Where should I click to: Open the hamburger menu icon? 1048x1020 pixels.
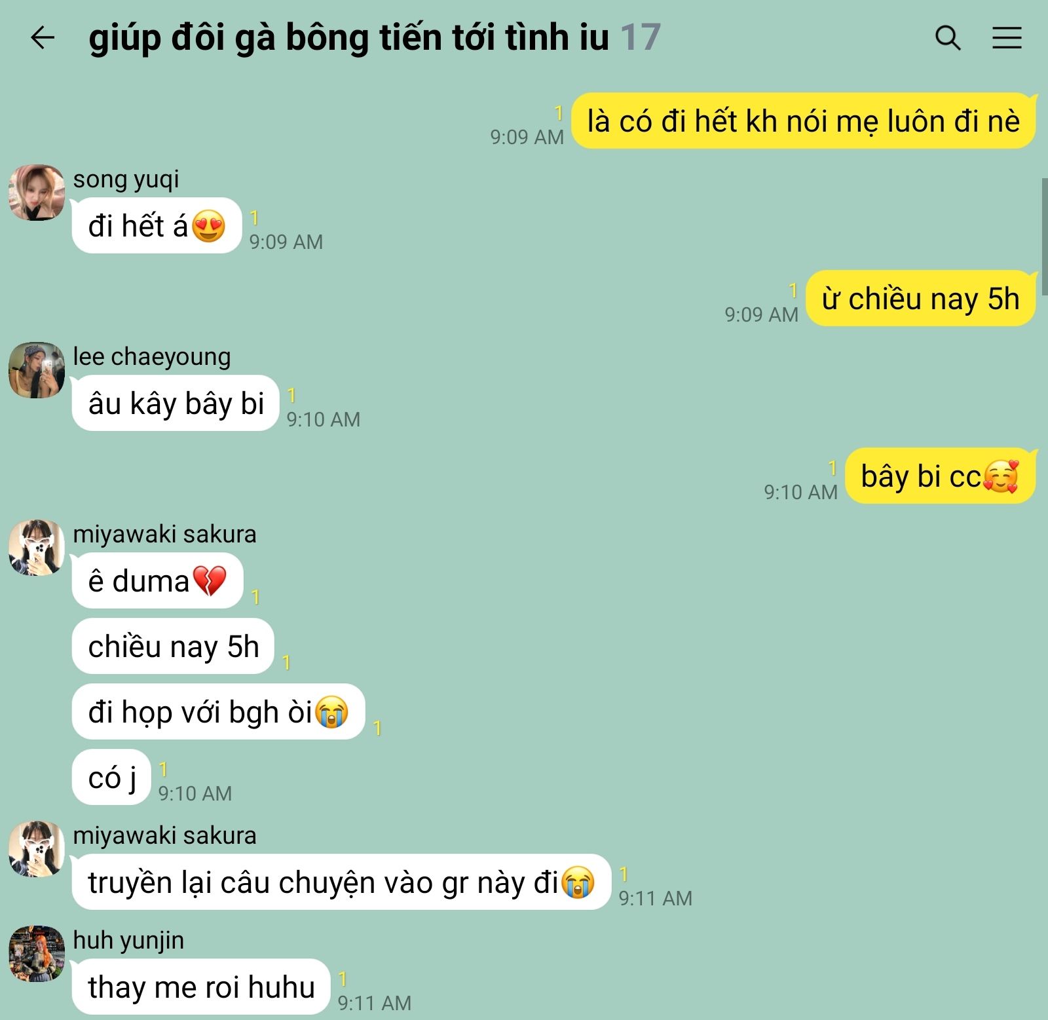tap(1007, 38)
